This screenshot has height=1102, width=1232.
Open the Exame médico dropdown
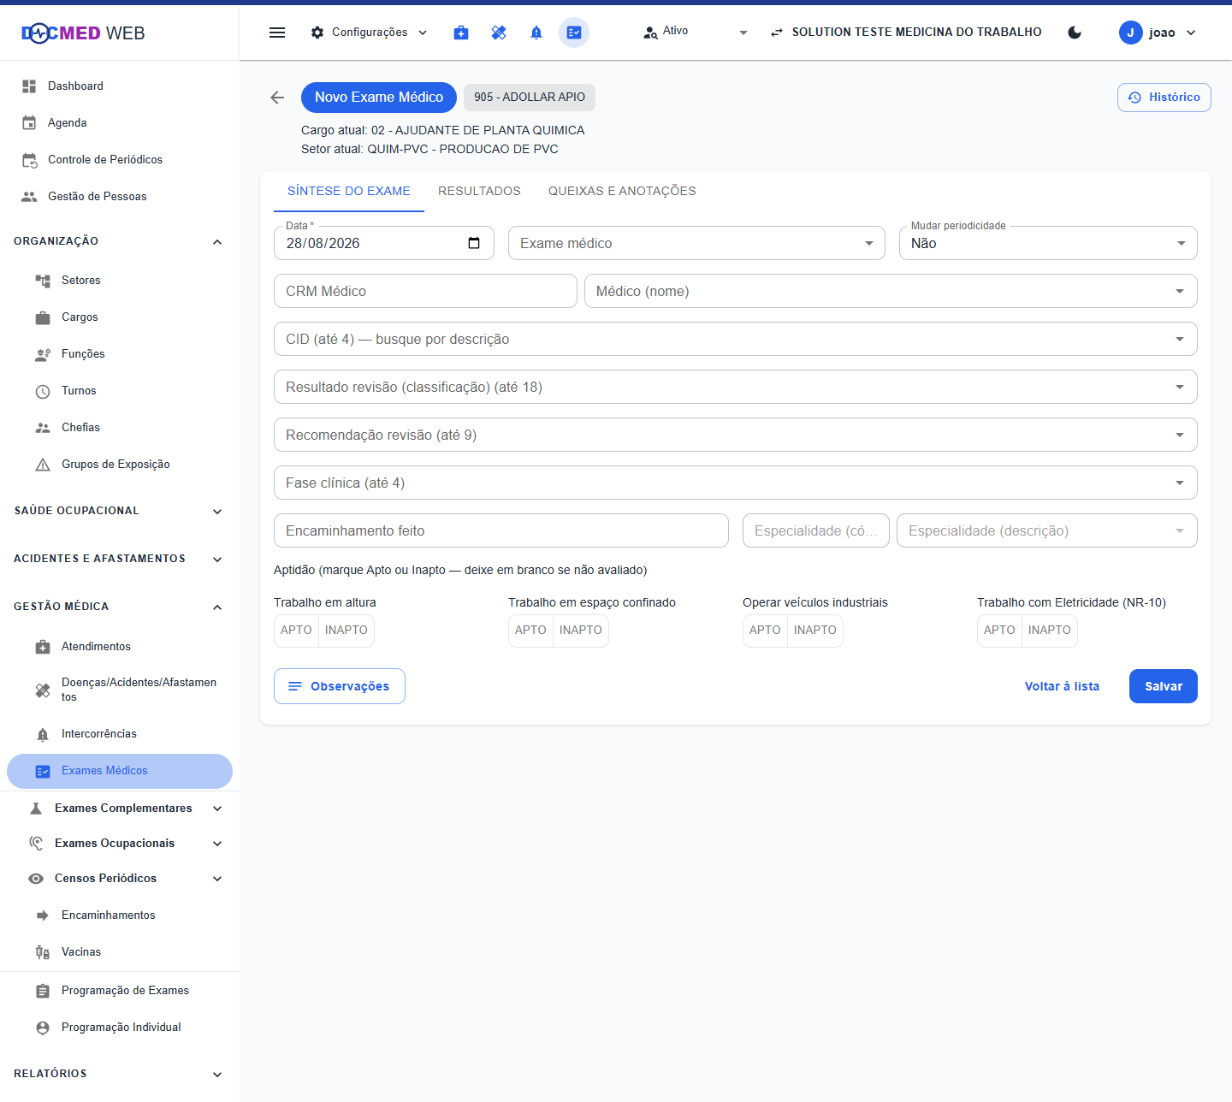pos(696,243)
